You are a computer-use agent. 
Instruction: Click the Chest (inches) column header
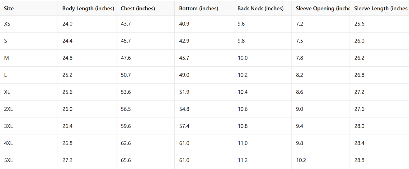pos(138,8)
